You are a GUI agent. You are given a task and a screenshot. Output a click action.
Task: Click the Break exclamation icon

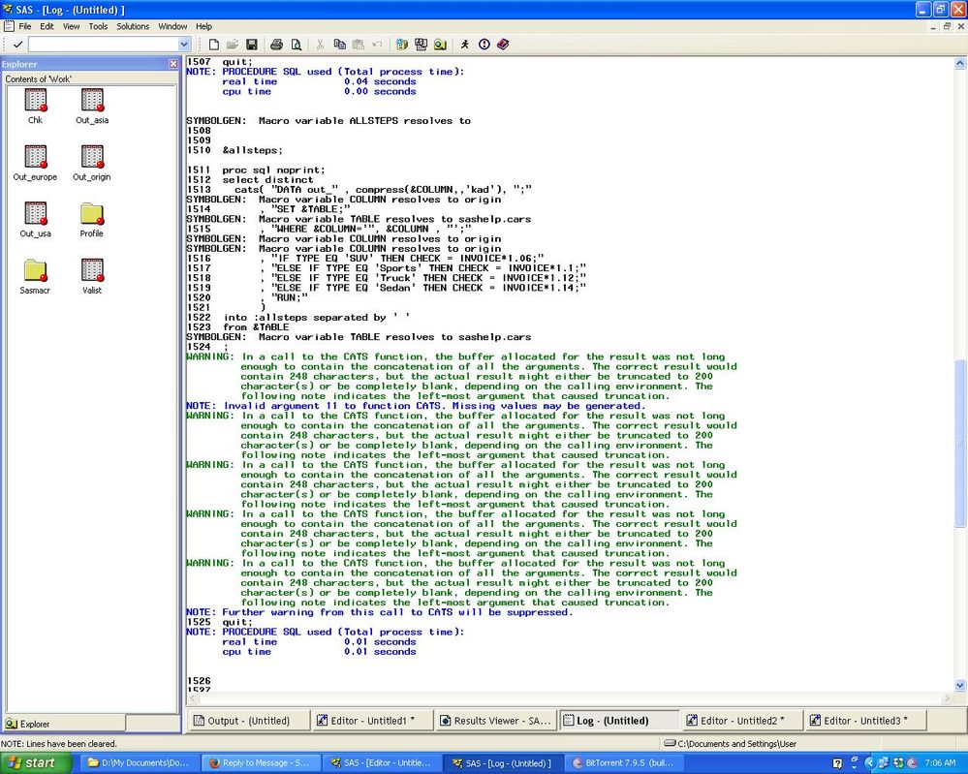[484, 45]
